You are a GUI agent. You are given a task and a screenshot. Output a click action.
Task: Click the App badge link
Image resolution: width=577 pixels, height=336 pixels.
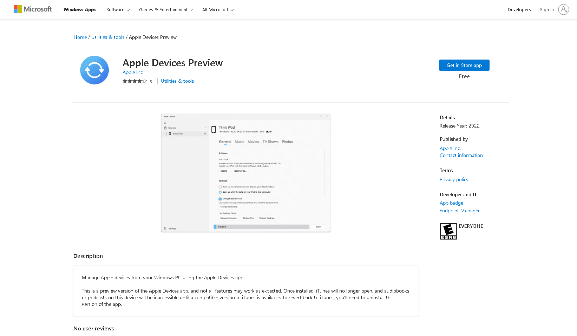(x=451, y=203)
